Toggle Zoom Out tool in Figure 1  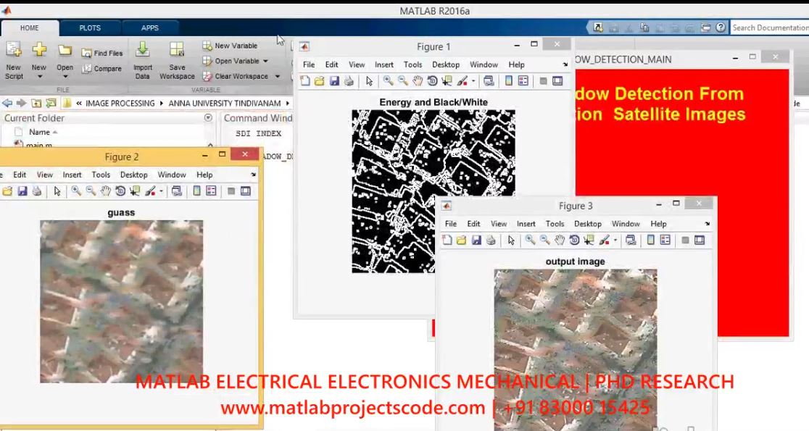point(402,81)
